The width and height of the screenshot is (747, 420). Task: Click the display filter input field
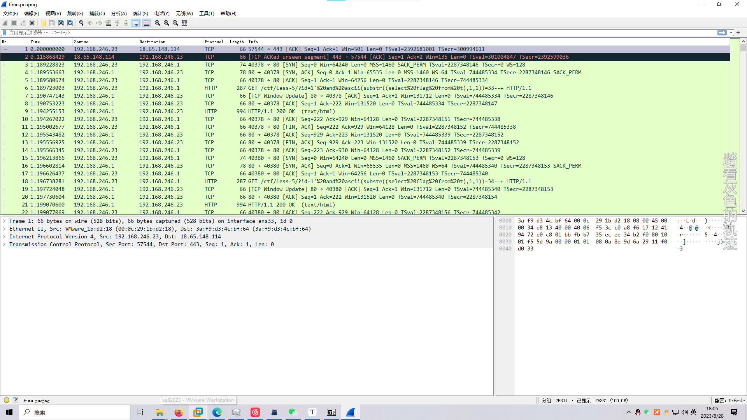362,33
